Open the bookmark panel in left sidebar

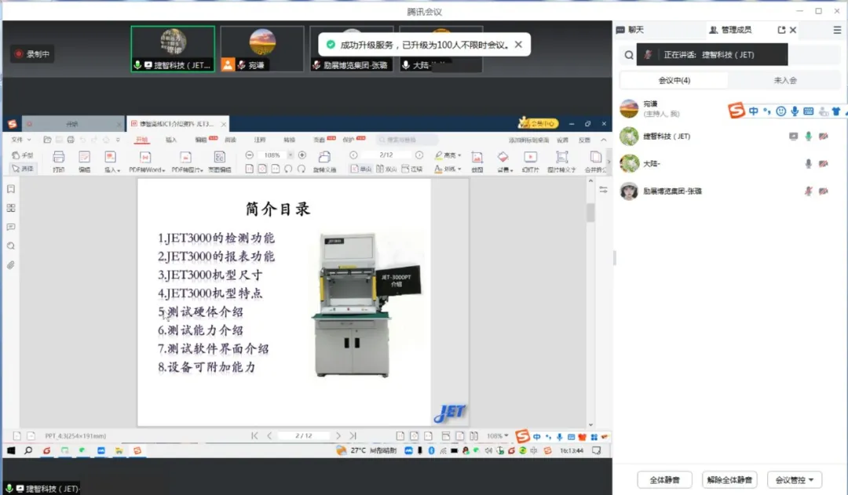pos(11,189)
